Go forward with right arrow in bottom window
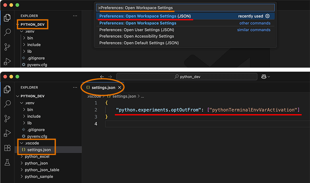The width and height of the screenshot is (310, 183). [x=110, y=76]
